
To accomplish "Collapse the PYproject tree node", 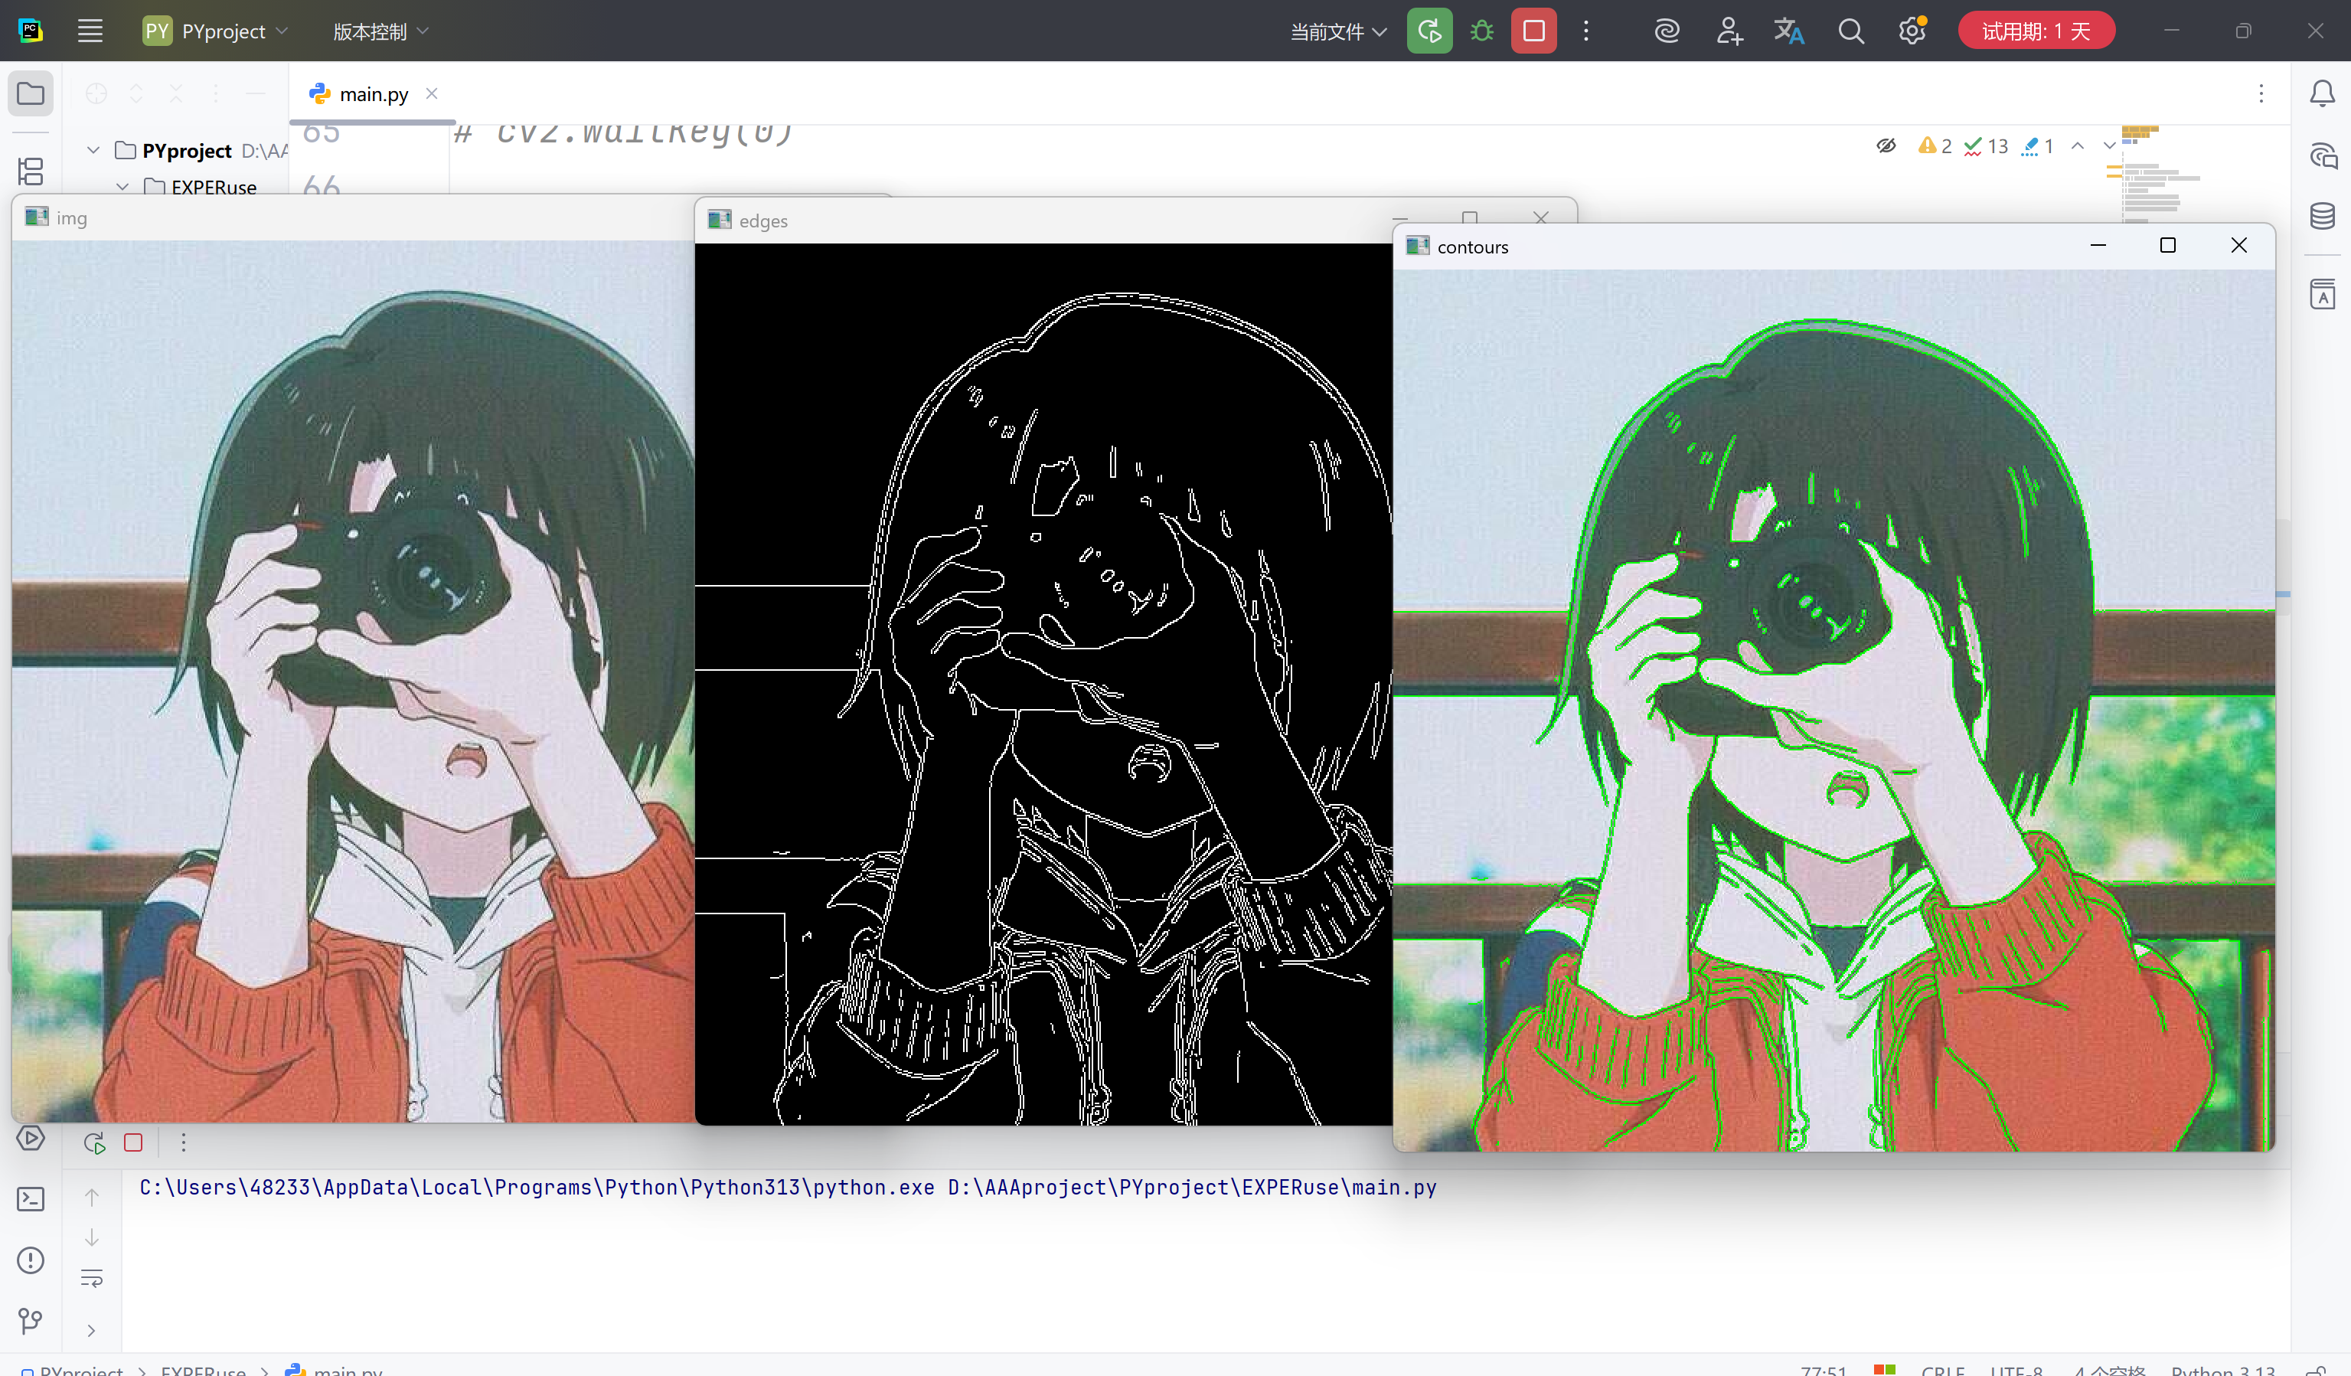I will (x=93, y=150).
